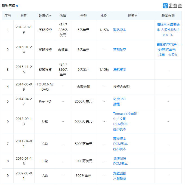Click the 比例 column header
This screenshot has height=185, width=185.
pyautogui.click(x=104, y=16)
